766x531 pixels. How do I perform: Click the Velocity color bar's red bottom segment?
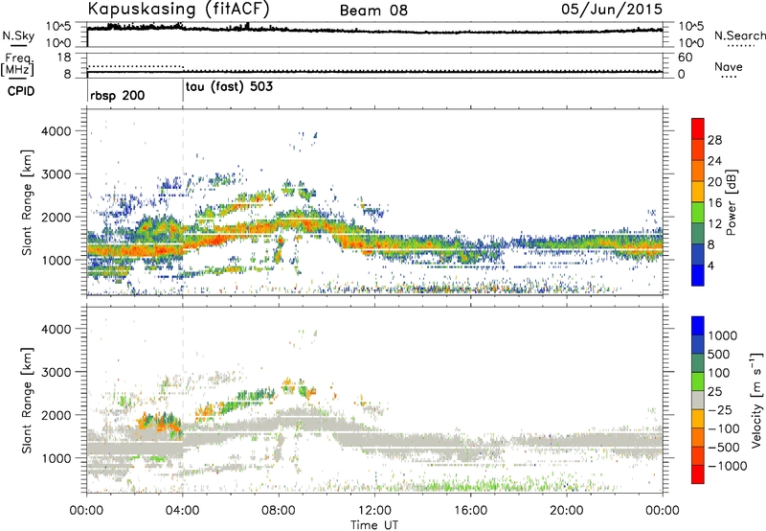pos(698,474)
